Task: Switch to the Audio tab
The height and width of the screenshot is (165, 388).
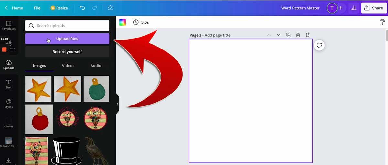Action: [x=96, y=66]
